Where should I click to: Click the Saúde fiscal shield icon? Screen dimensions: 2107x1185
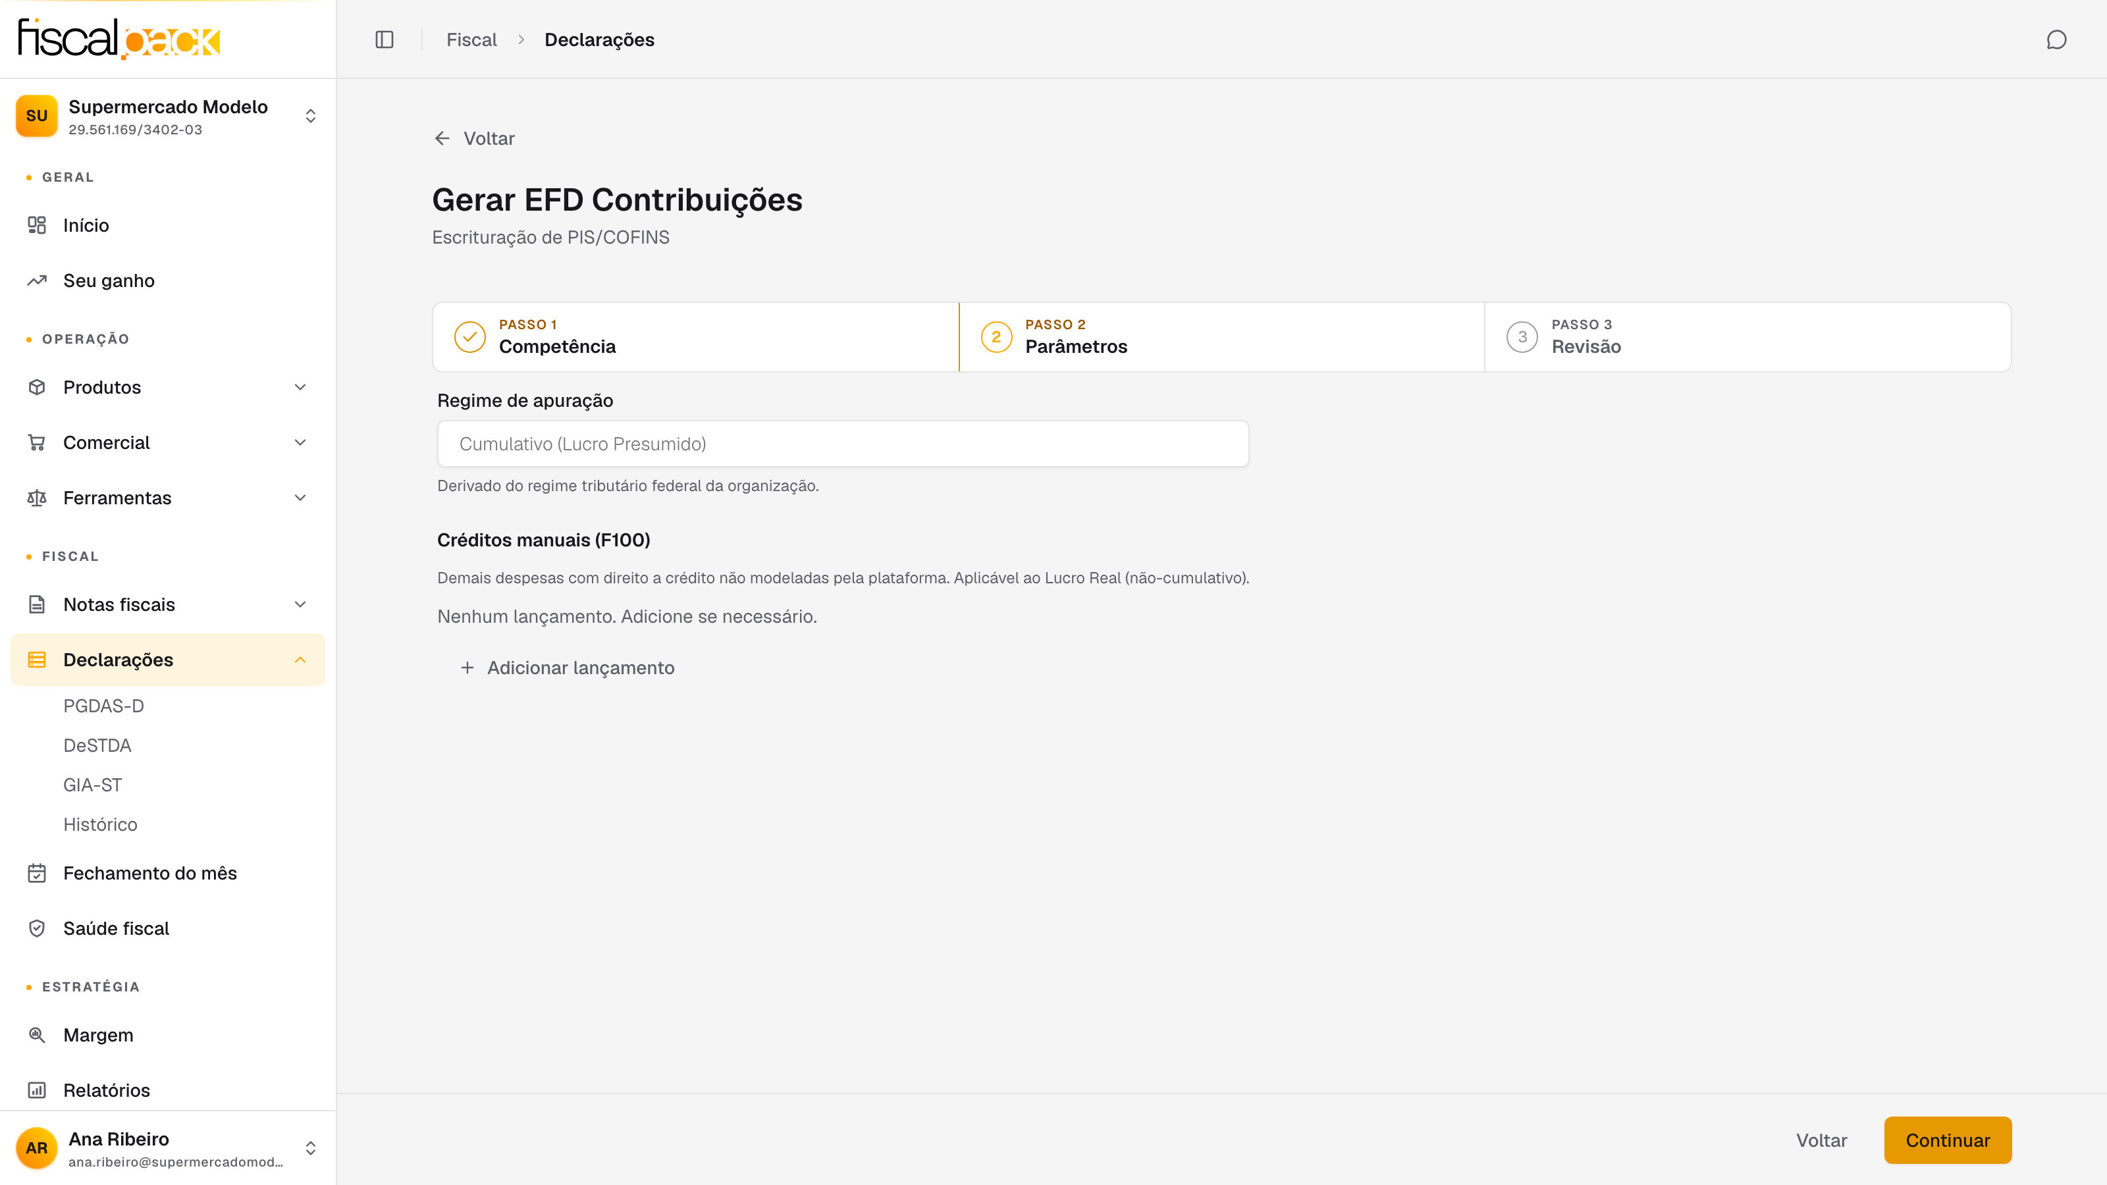click(37, 928)
